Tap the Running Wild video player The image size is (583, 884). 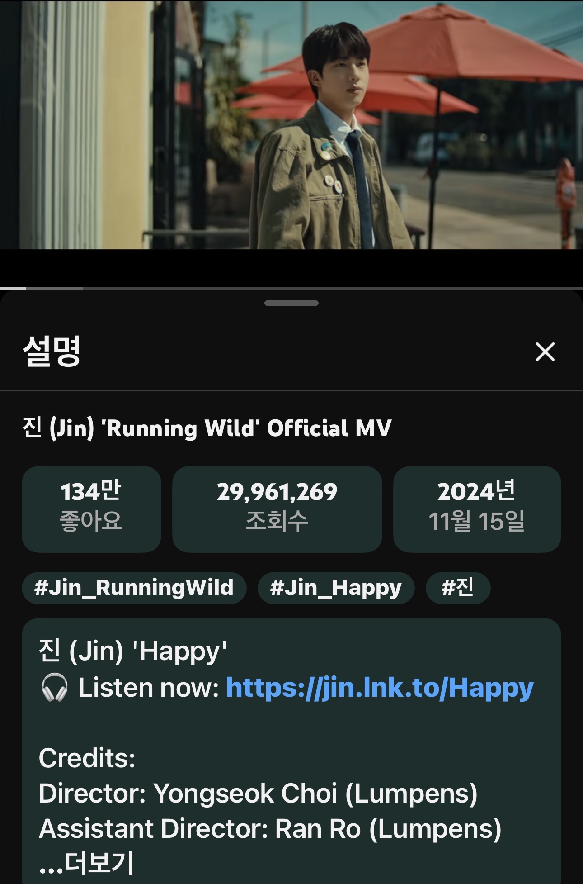pos(291,124)
